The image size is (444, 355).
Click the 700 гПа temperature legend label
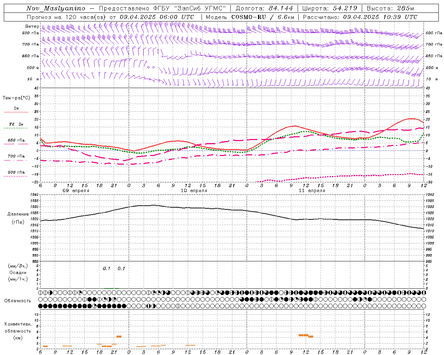[16, 156]
